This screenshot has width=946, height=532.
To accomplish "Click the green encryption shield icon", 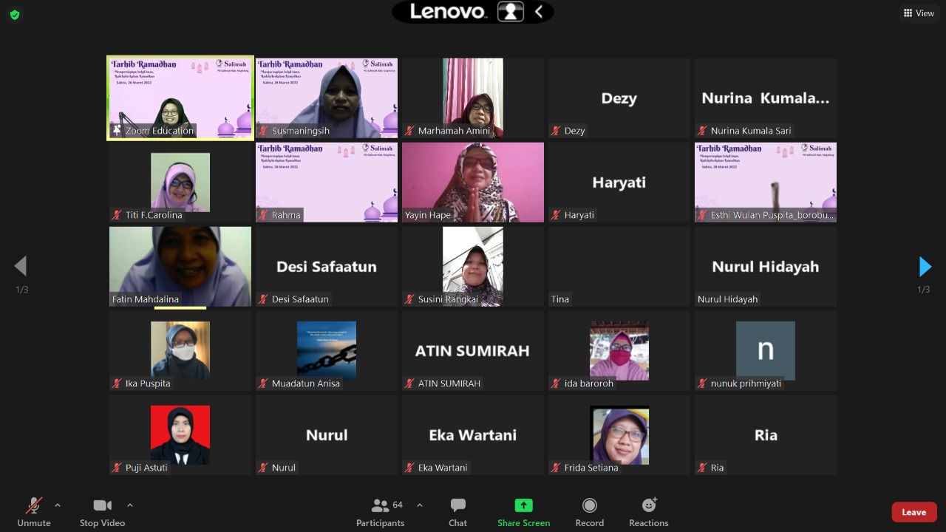I will pos(14,14).
